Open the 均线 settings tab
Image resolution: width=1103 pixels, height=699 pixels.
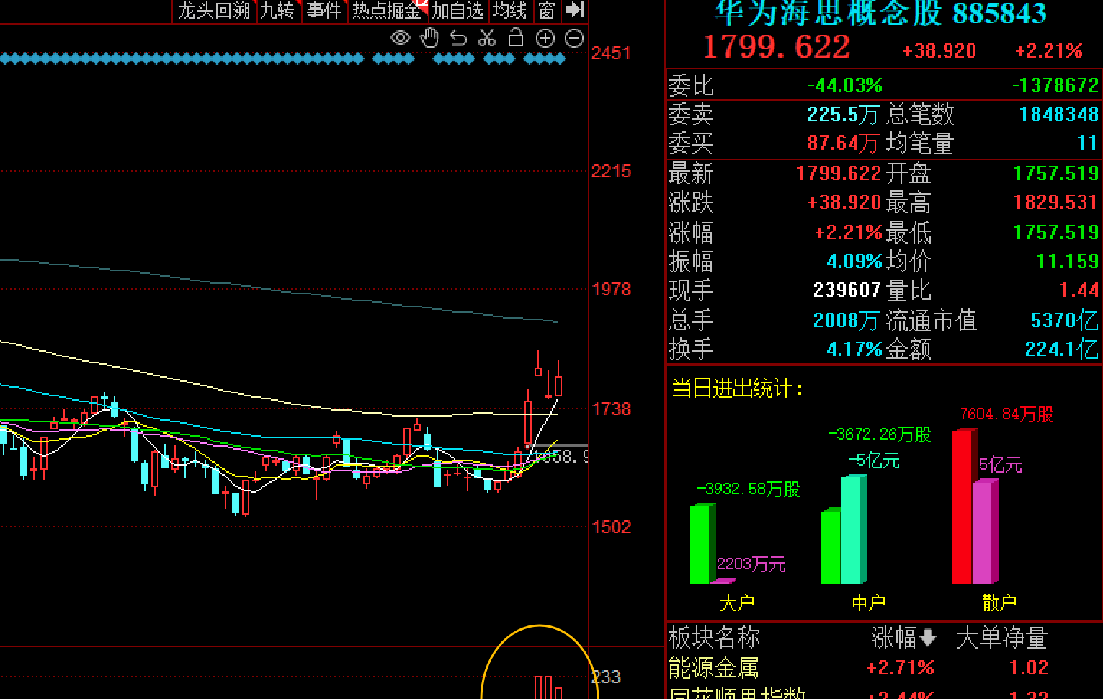510,11
